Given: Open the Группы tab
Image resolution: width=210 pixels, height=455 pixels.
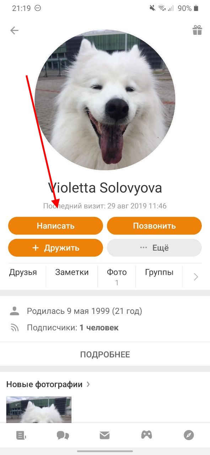Looking at the screenshot, I should point(159,273).
